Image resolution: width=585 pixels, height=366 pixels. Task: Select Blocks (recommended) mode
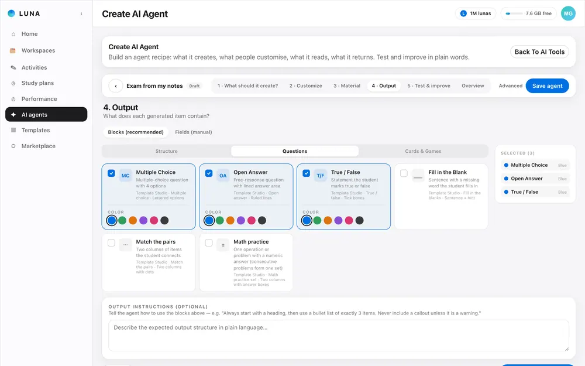(136, 132)
